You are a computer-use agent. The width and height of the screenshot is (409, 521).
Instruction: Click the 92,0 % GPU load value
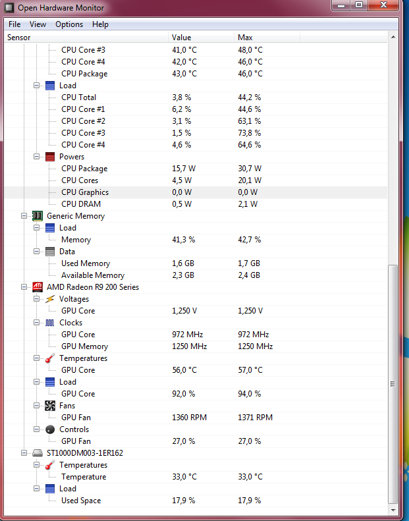click(184, 394)
